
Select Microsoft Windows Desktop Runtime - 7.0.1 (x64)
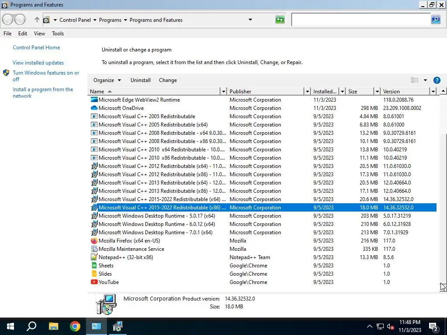tap(262, 232)
